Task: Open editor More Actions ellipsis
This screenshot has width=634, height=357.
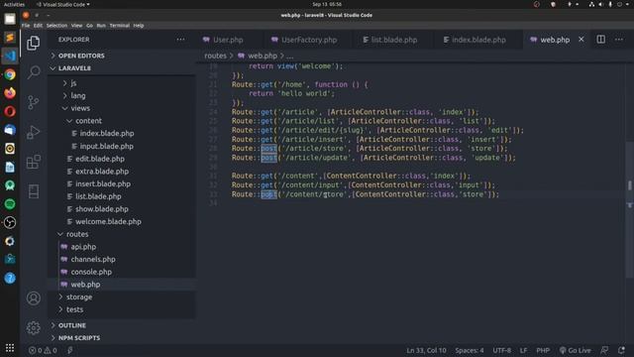Action: click(618, 40)
